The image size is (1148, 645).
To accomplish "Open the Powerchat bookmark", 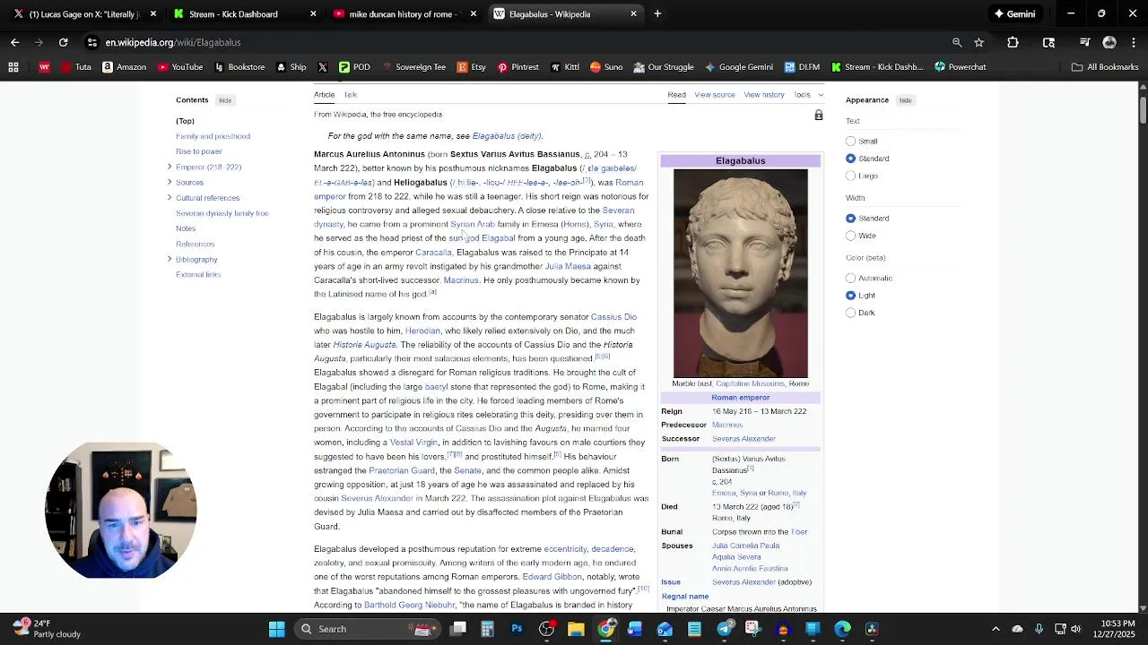I will tap(960, 66).
